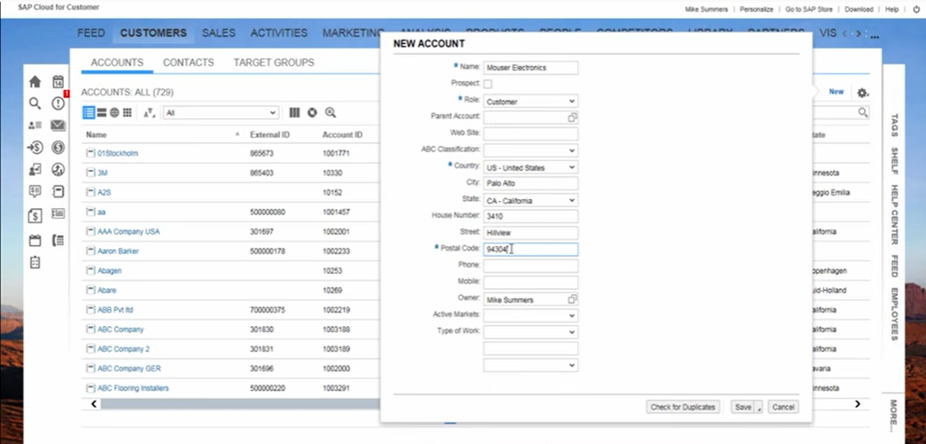
Task: Click the magnifier search icon in sidebar
Action: [35, 104]
